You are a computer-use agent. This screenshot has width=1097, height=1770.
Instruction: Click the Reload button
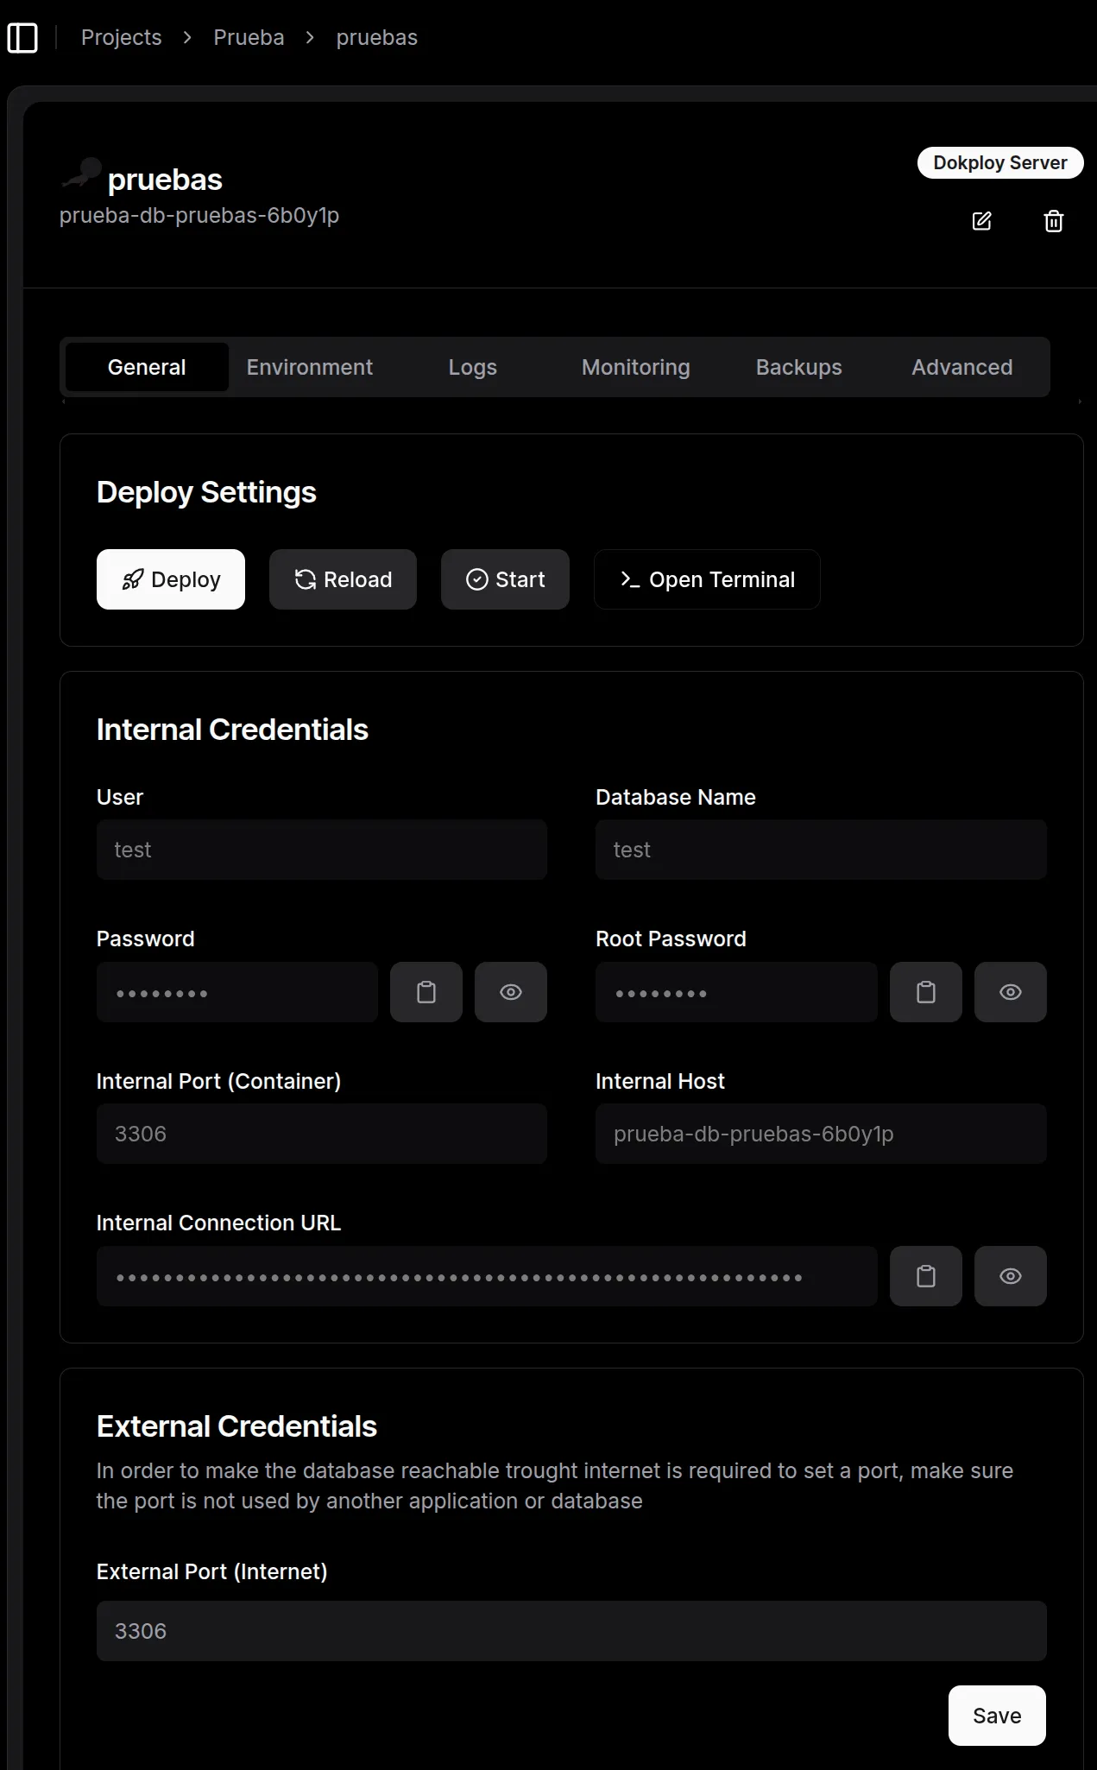343,579
